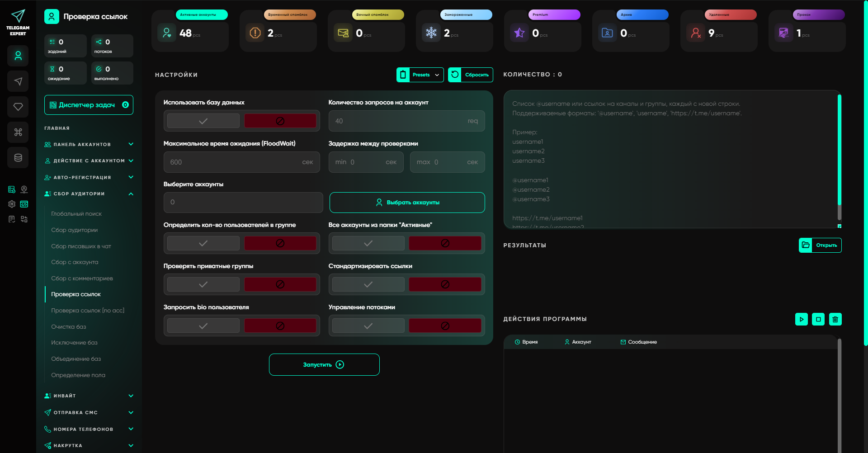Expand 'Инвайт' section
The height and width of the screenshot is (453, 868).
89,396
